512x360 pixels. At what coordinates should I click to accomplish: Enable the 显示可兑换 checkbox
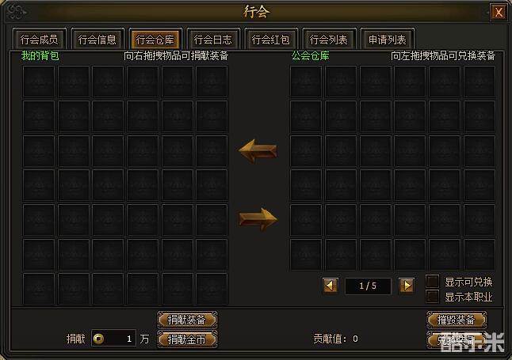click(432, 282)
